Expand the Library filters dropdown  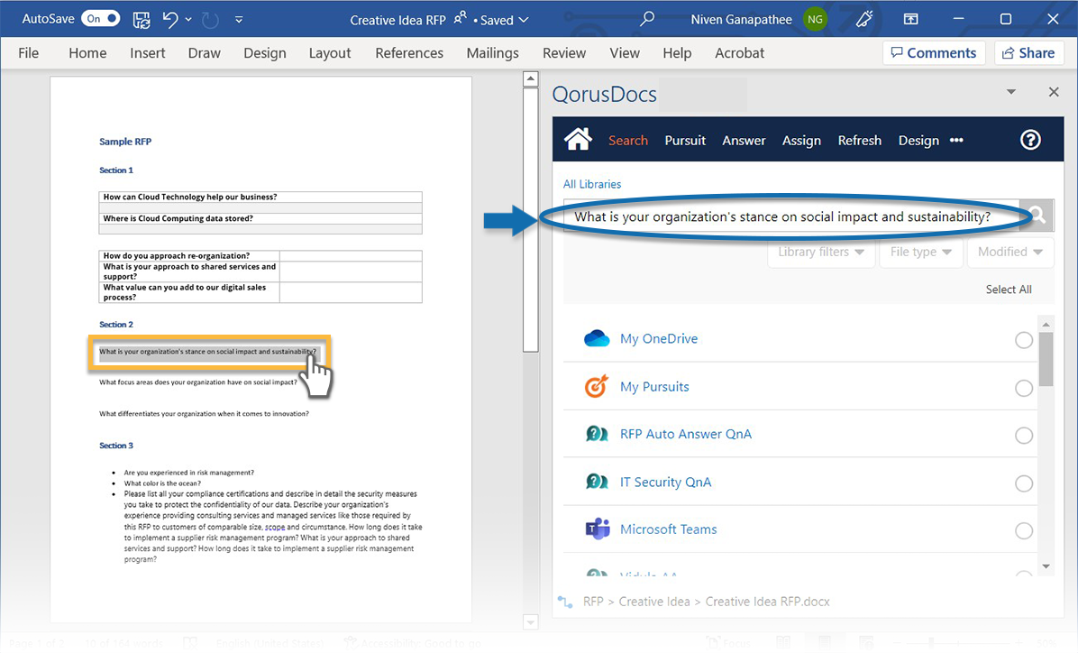click(x=821, y=253)
